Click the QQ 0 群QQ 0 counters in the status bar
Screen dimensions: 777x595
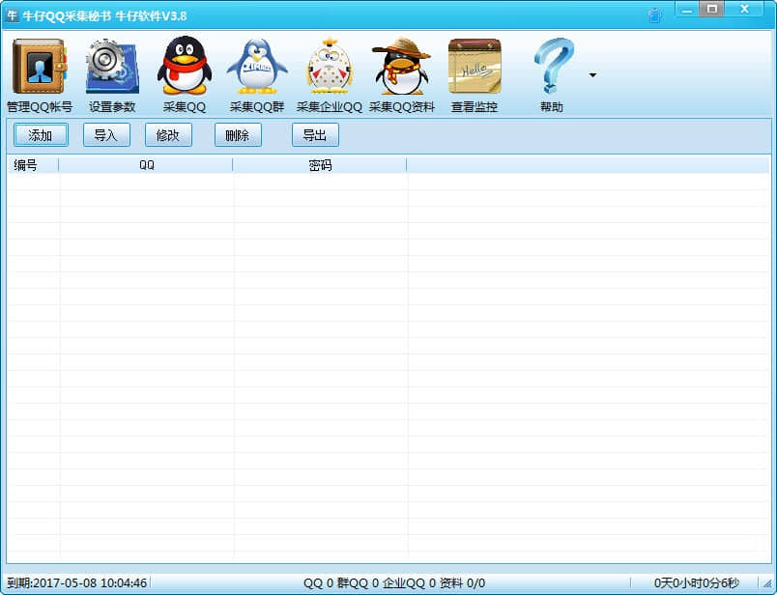394,582
